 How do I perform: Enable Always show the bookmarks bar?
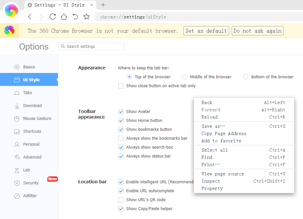tap(121, 138)
